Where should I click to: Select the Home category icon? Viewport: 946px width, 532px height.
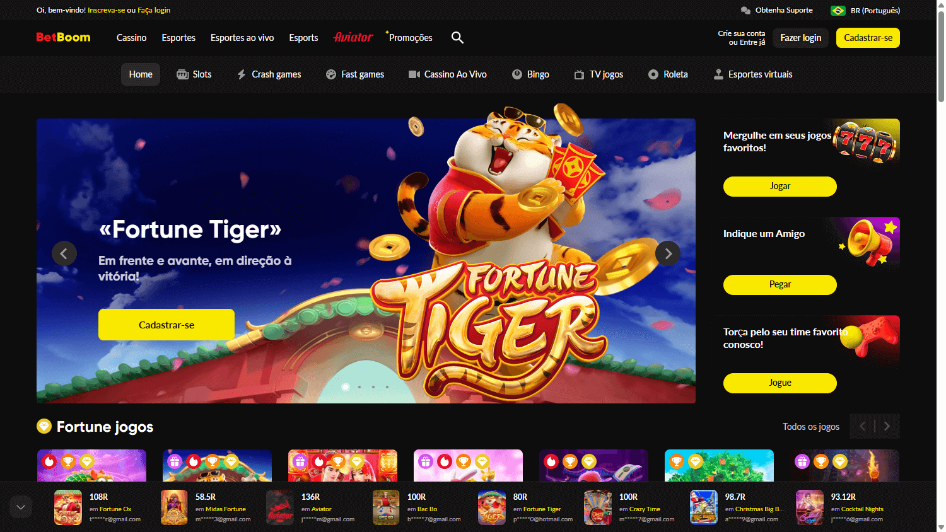click(x=140, y=74)
